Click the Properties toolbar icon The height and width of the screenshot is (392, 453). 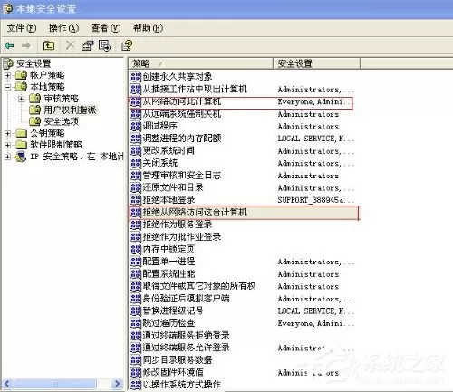87,45
